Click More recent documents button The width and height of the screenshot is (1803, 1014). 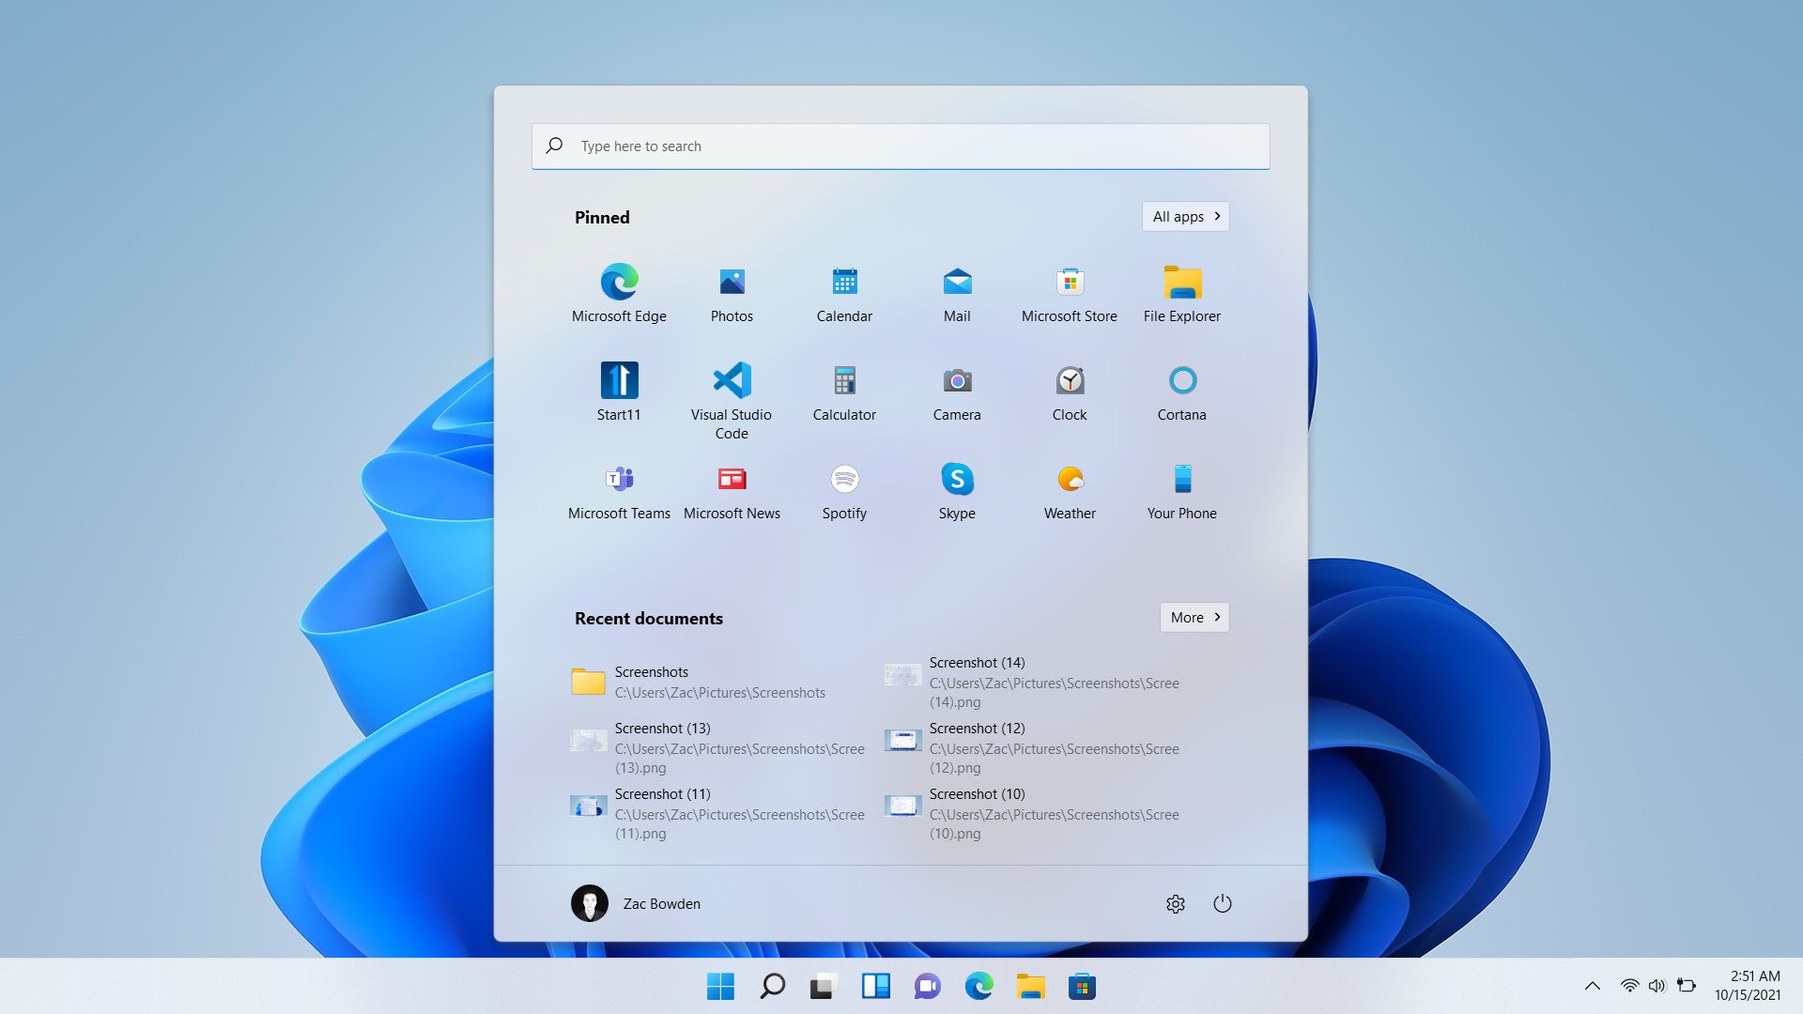1195,617
